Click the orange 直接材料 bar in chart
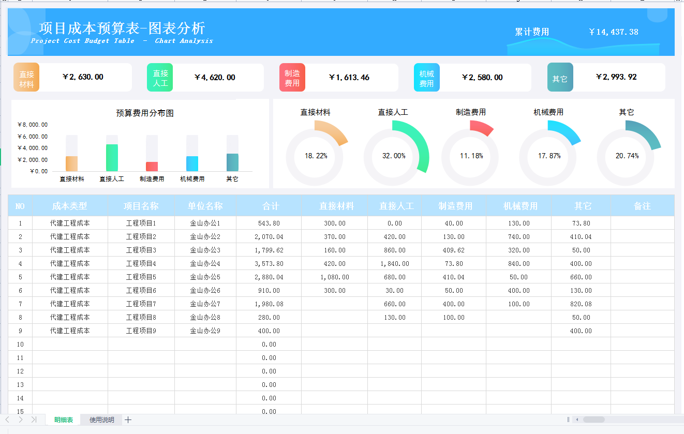This screenshot has width=684, height=434. [72, 163]
